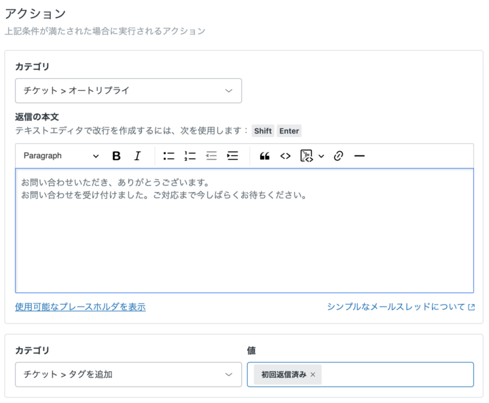Decrease indent of the text
Image resolution: width=489 pixels, height=403 pixels.
pos(211,156)
